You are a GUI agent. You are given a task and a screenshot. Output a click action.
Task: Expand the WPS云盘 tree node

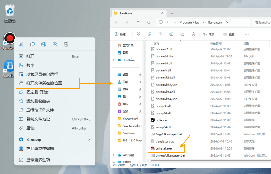[114, 155]
